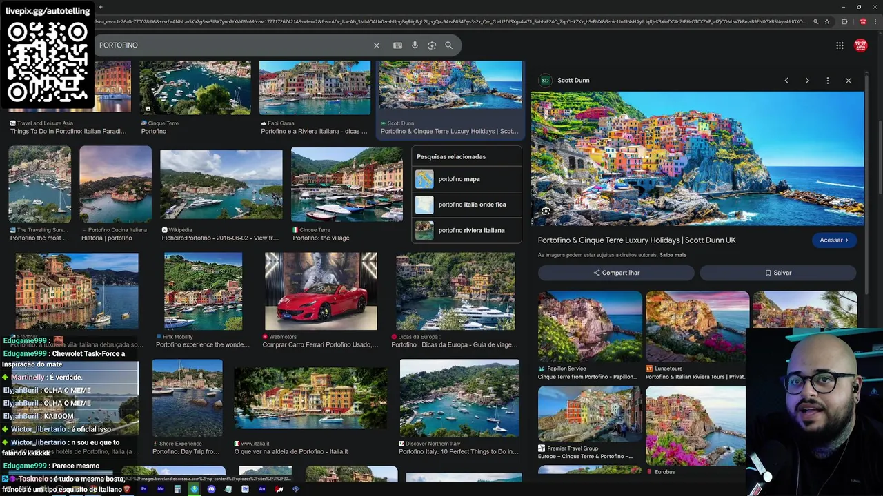
Task: Open the Fabi Gama Riviera Italiana thumbnail
Action: [x=315, y=88]
